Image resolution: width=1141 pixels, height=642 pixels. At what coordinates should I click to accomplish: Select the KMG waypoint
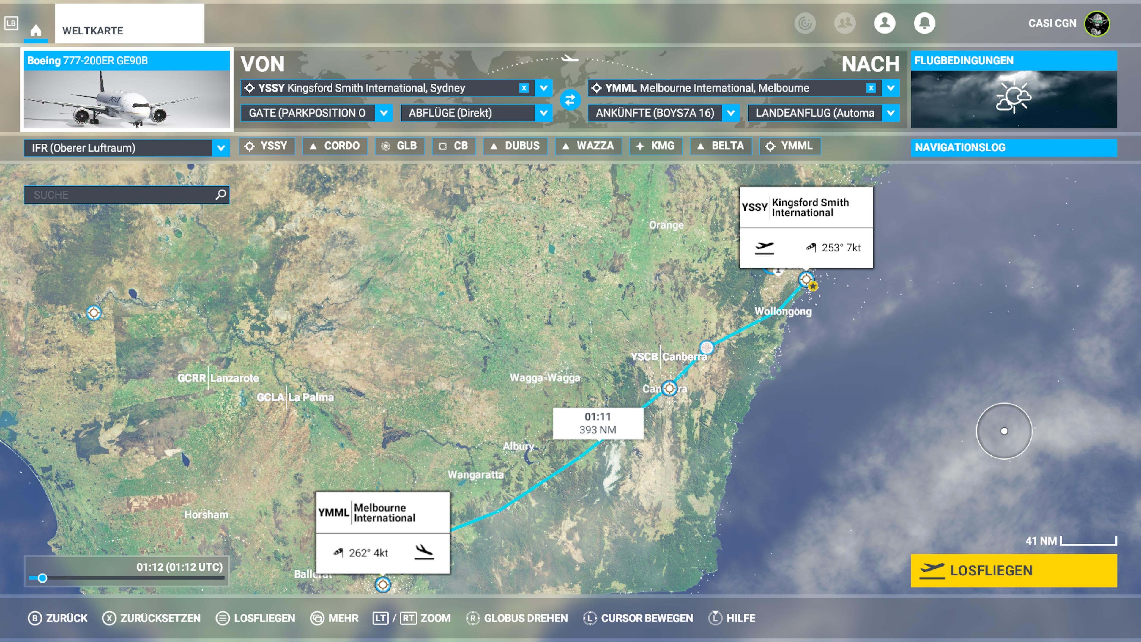[x=655, y=146]
